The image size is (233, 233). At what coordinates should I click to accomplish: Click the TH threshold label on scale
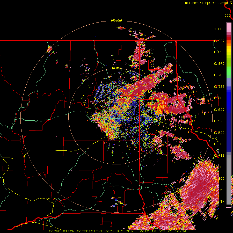(x=222, y=201)
